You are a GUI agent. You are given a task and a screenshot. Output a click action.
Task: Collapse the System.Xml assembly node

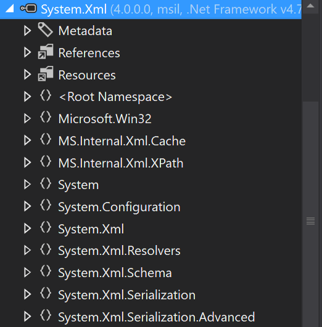pos(10,9)
